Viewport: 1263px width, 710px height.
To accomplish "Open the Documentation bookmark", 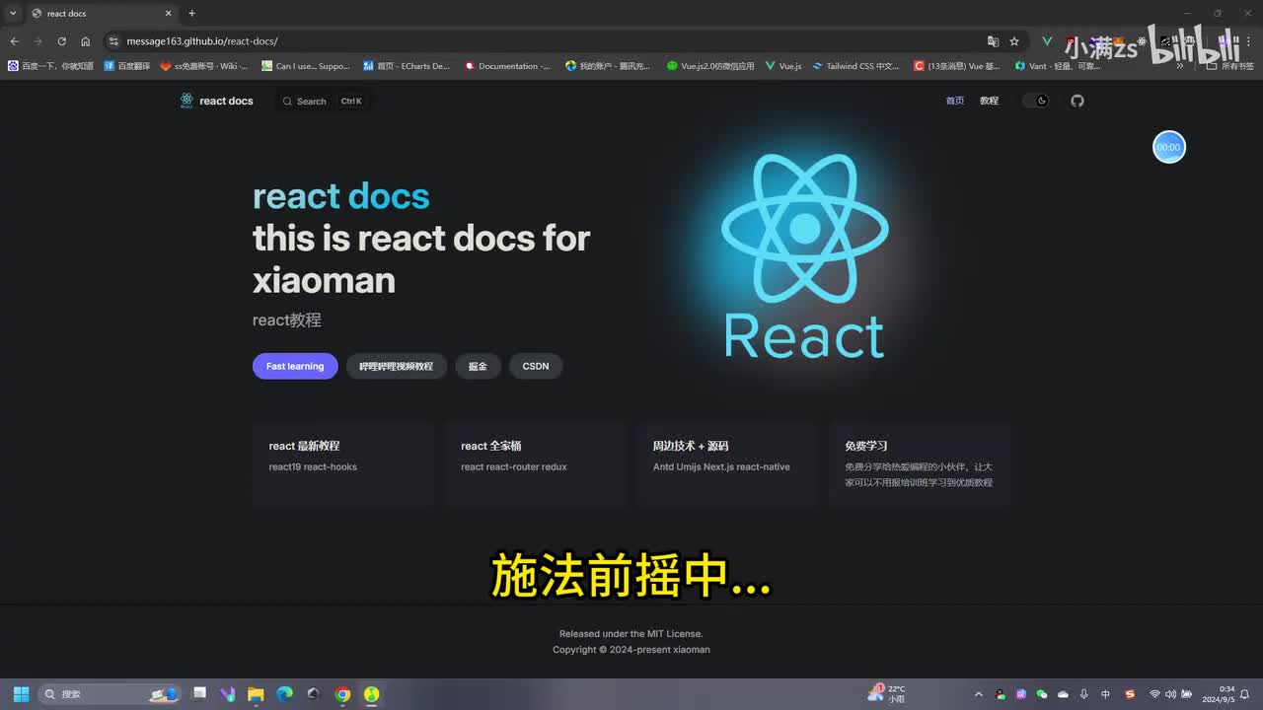I will click(507, 66).
